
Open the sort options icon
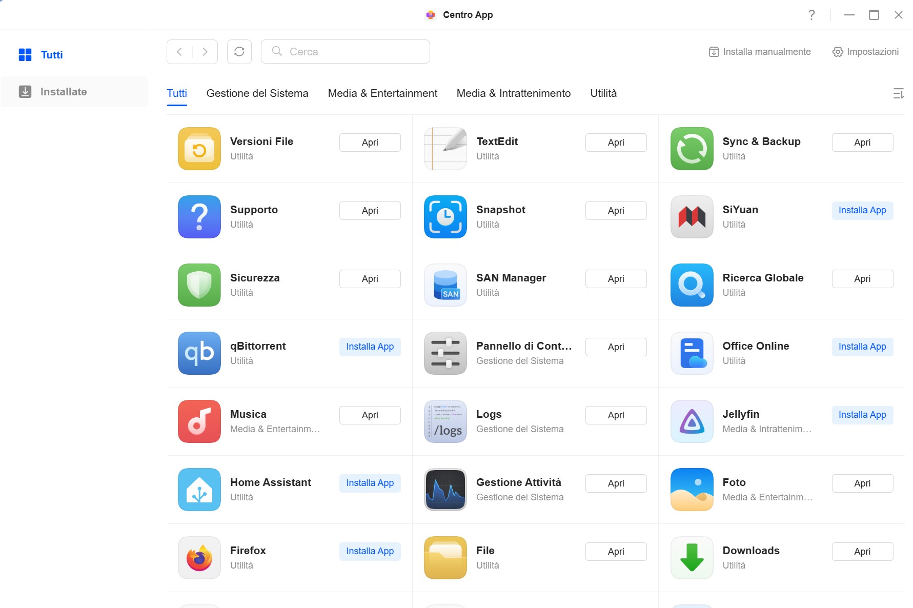click(898, 93)
